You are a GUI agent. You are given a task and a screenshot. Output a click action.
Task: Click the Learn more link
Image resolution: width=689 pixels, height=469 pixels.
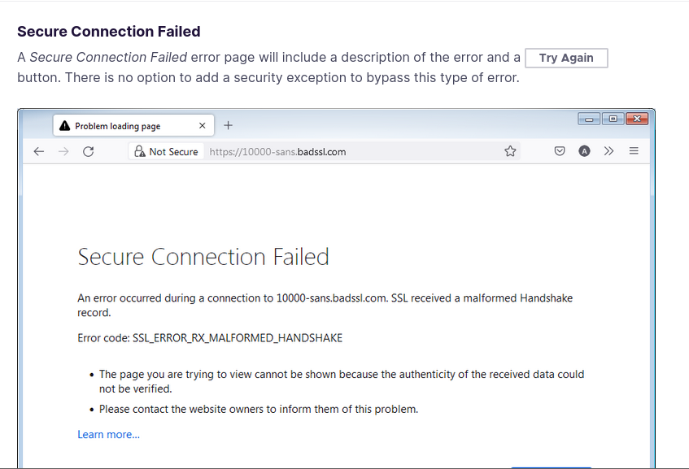point(108,434)
